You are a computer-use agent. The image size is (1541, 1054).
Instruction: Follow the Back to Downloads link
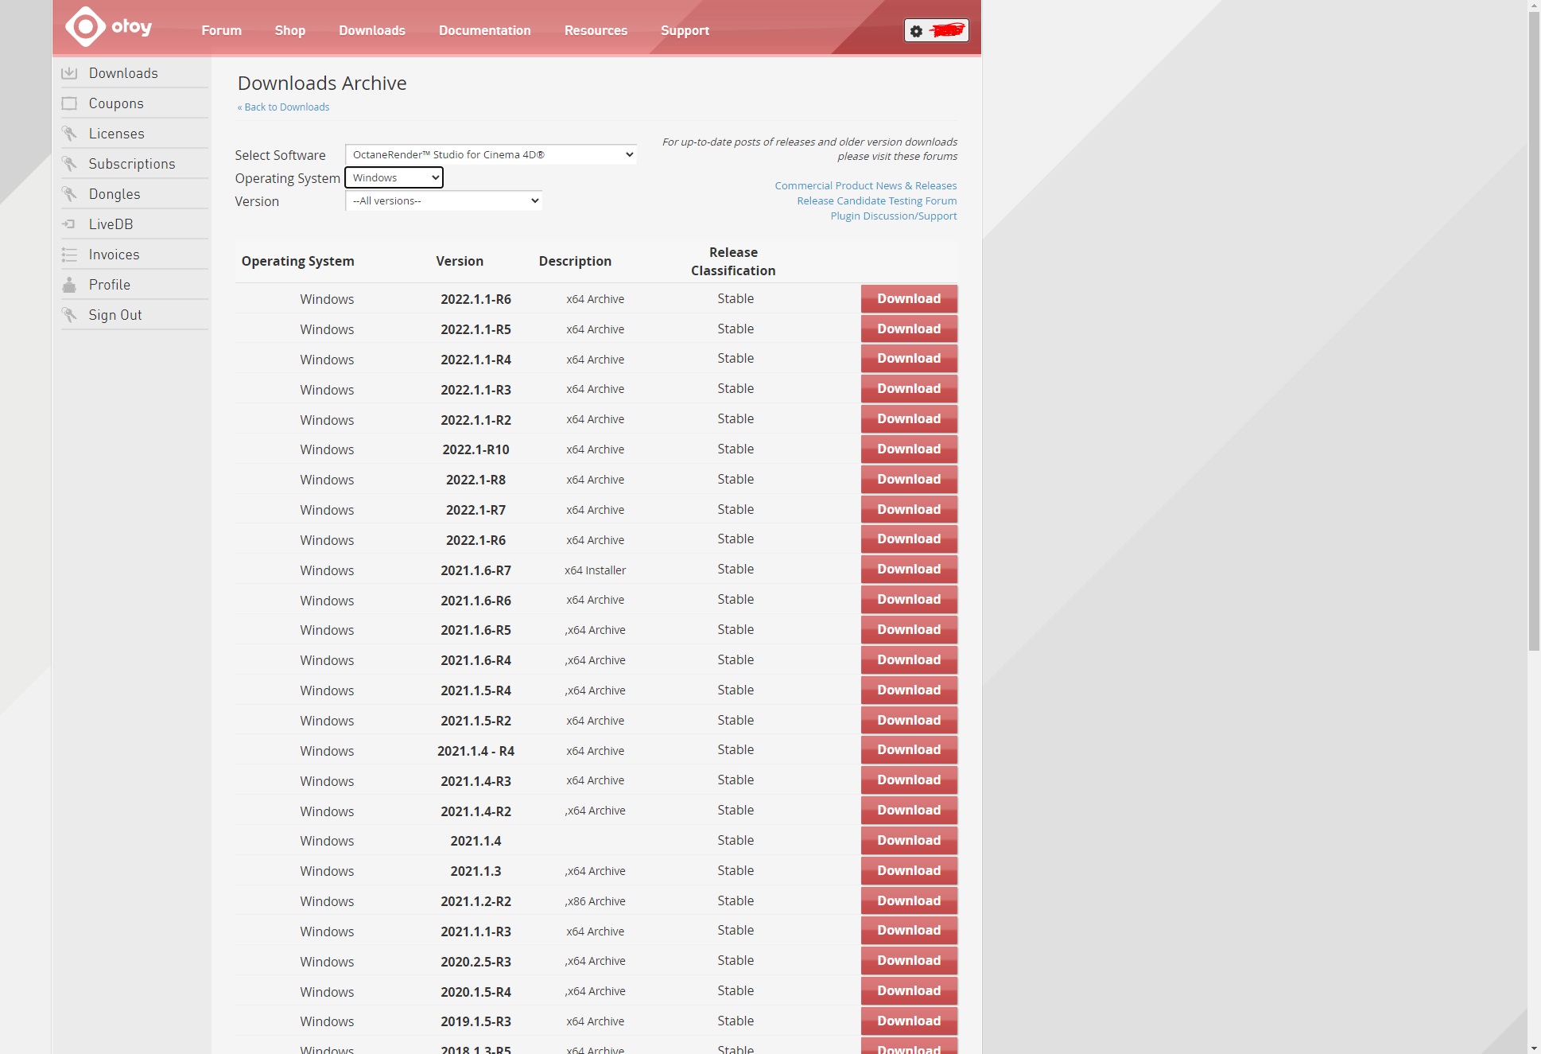284,107
